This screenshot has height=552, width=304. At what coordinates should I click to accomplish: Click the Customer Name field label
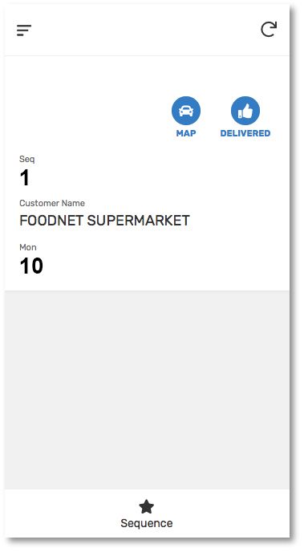[x=52, y=203]
